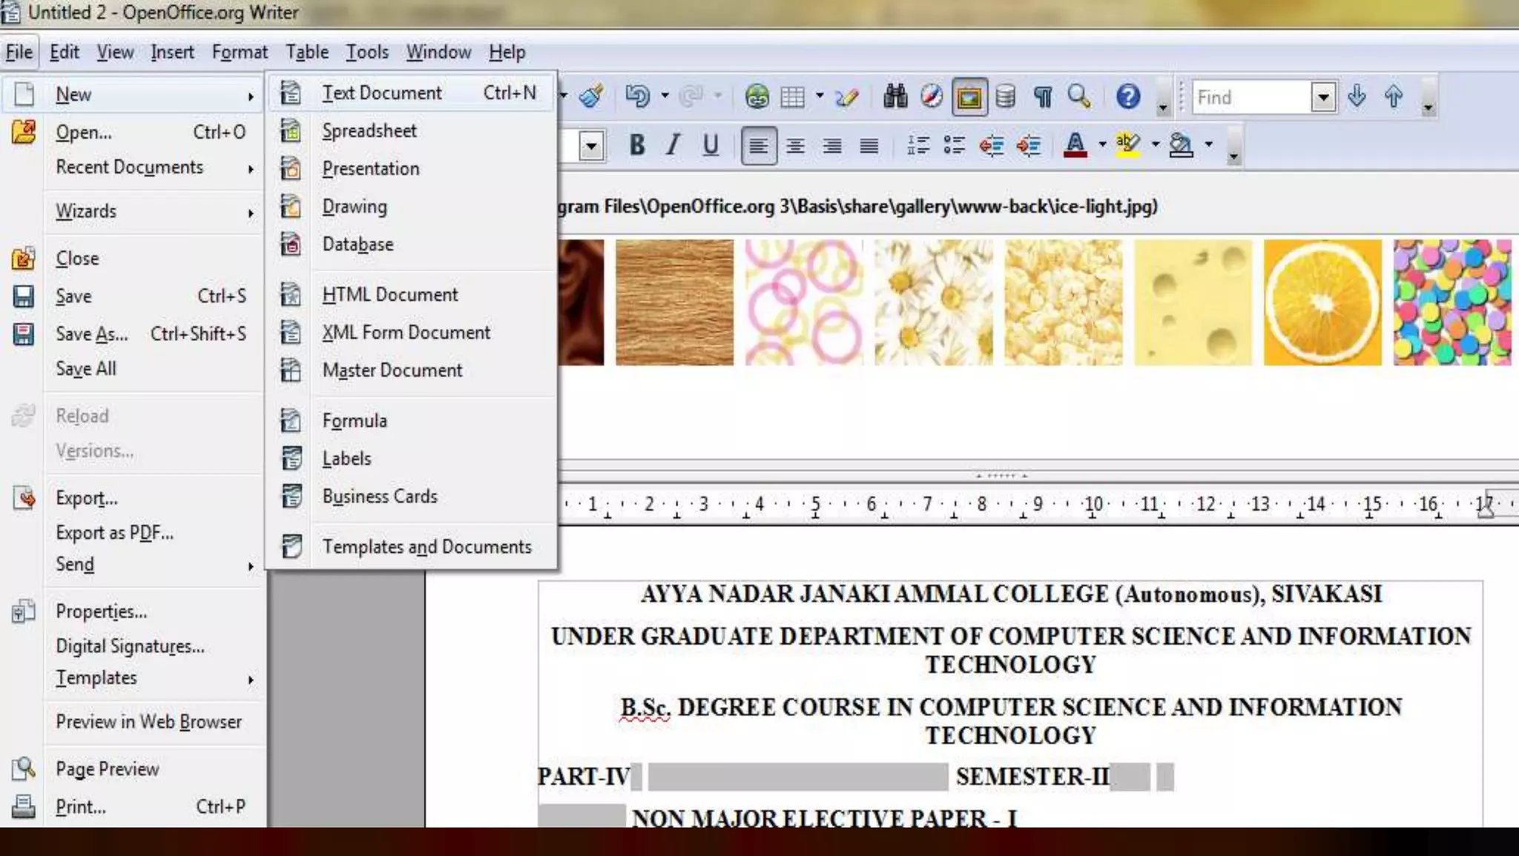Click Templates and Documents entry
The width and height of the screenshot is (1519, 856).
[426, 547]
